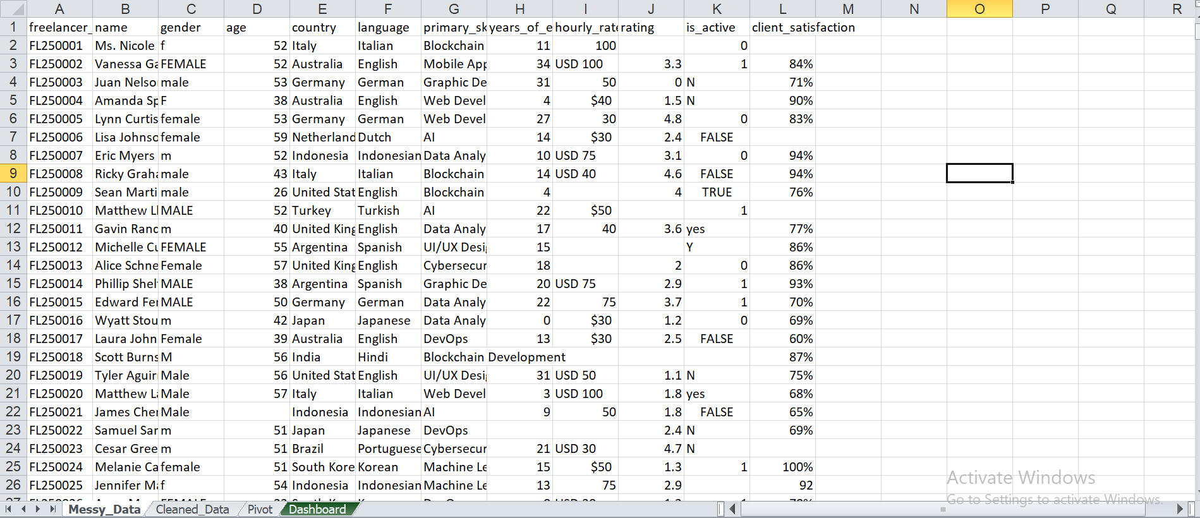
Task: Select column L header
Action: pyautogui.click(x=782, y=9)
